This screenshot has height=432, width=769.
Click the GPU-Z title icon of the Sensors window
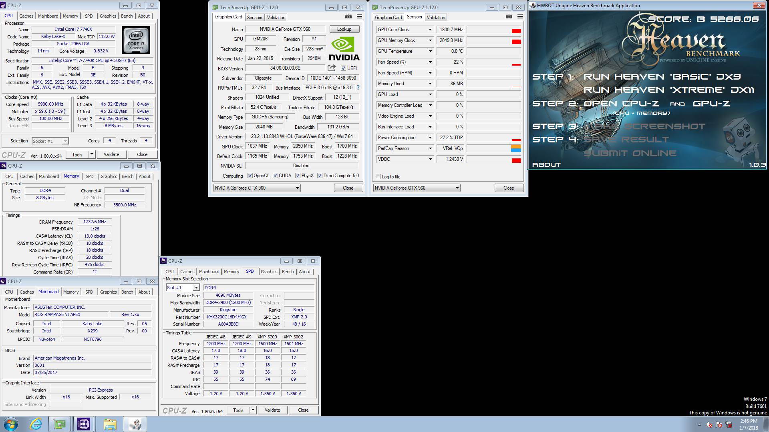click(x=375, y=7)
